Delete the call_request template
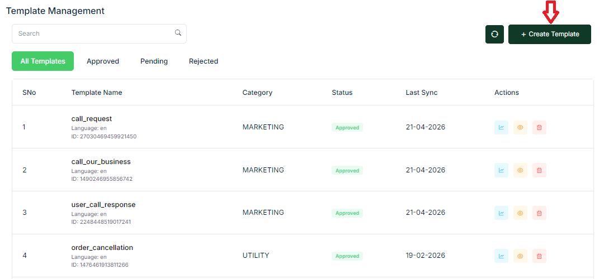This screenshot has height=279, width=604. [539, 127]
